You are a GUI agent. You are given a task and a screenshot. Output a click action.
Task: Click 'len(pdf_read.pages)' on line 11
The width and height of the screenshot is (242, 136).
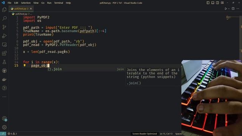click(50, 52)
